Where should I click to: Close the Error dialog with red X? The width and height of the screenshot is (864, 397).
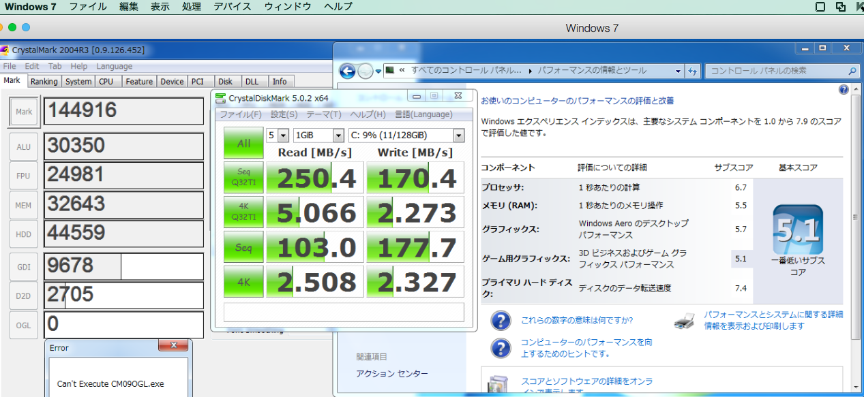point(173,347)
